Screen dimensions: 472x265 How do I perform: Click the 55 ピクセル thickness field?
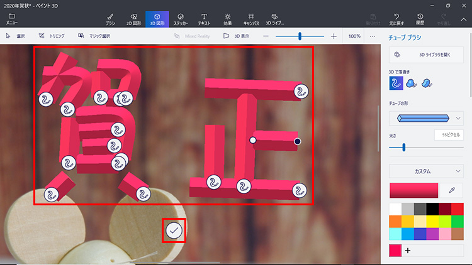tap(449, 135)
